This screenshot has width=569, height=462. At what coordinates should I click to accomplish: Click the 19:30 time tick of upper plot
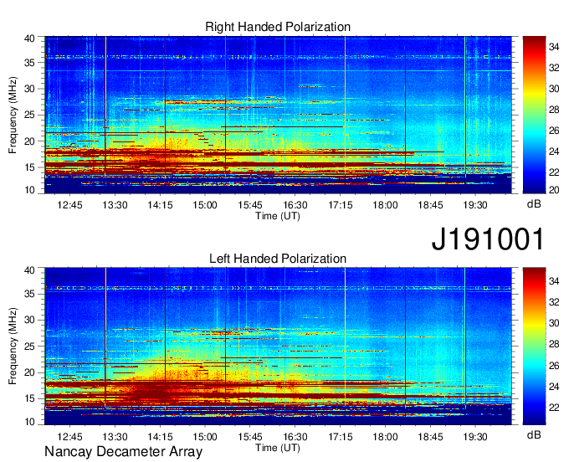pyautogui.click(x=475, y=205)
